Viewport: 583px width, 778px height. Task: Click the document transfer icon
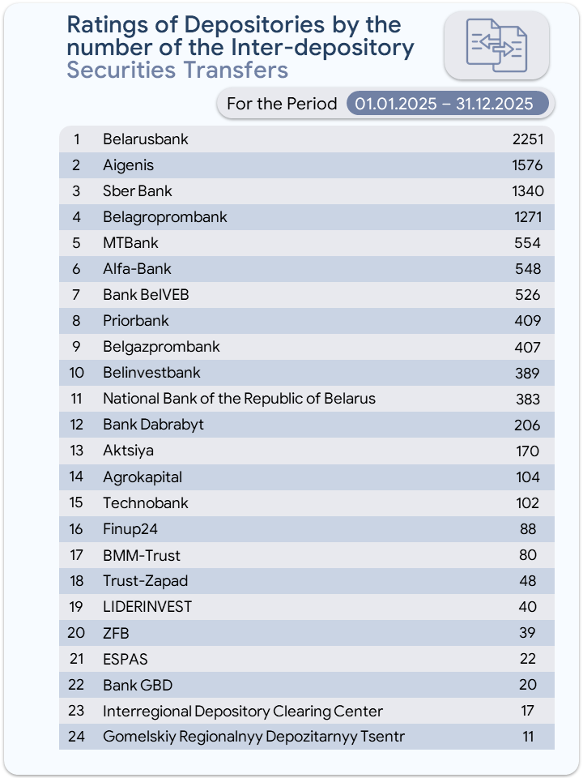tap(496, 45)
